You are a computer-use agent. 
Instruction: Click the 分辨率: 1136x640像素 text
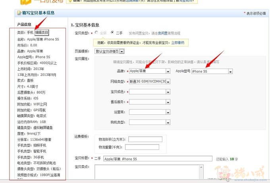tap(34, 139)
